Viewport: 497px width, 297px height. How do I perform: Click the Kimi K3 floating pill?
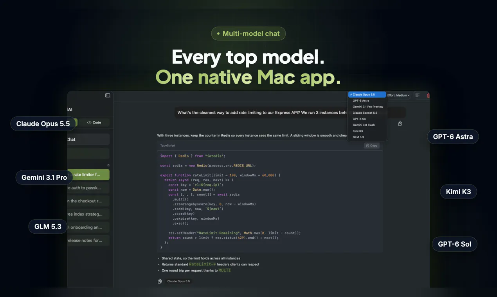point(458,192)
